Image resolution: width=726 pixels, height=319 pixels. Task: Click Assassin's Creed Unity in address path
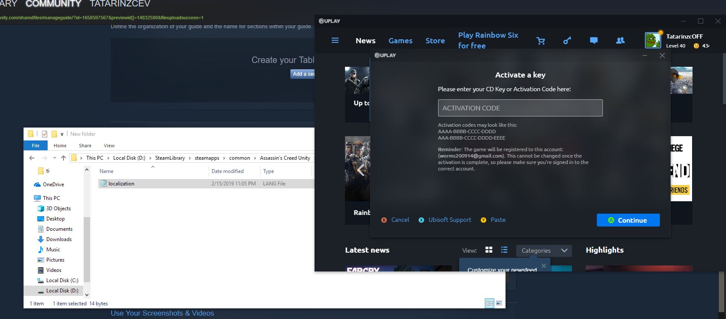click(285, 158)
